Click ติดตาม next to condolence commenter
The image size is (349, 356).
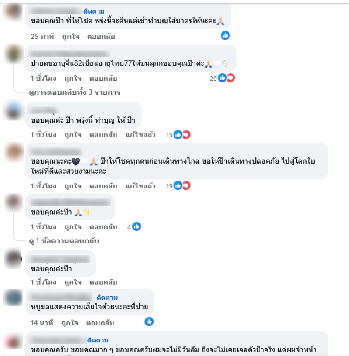pos(107,298)
